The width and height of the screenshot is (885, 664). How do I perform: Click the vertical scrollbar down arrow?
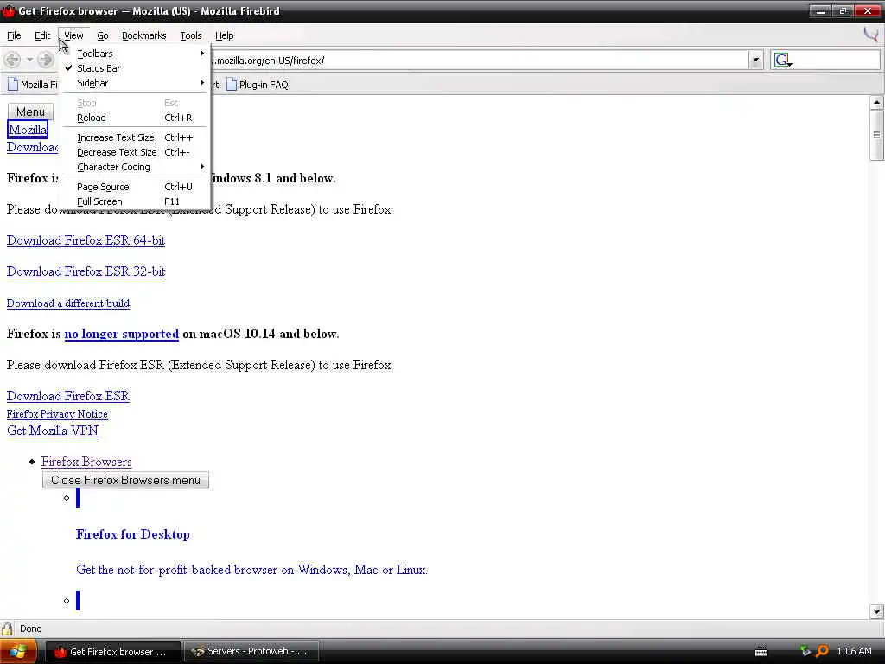point(876,611)
